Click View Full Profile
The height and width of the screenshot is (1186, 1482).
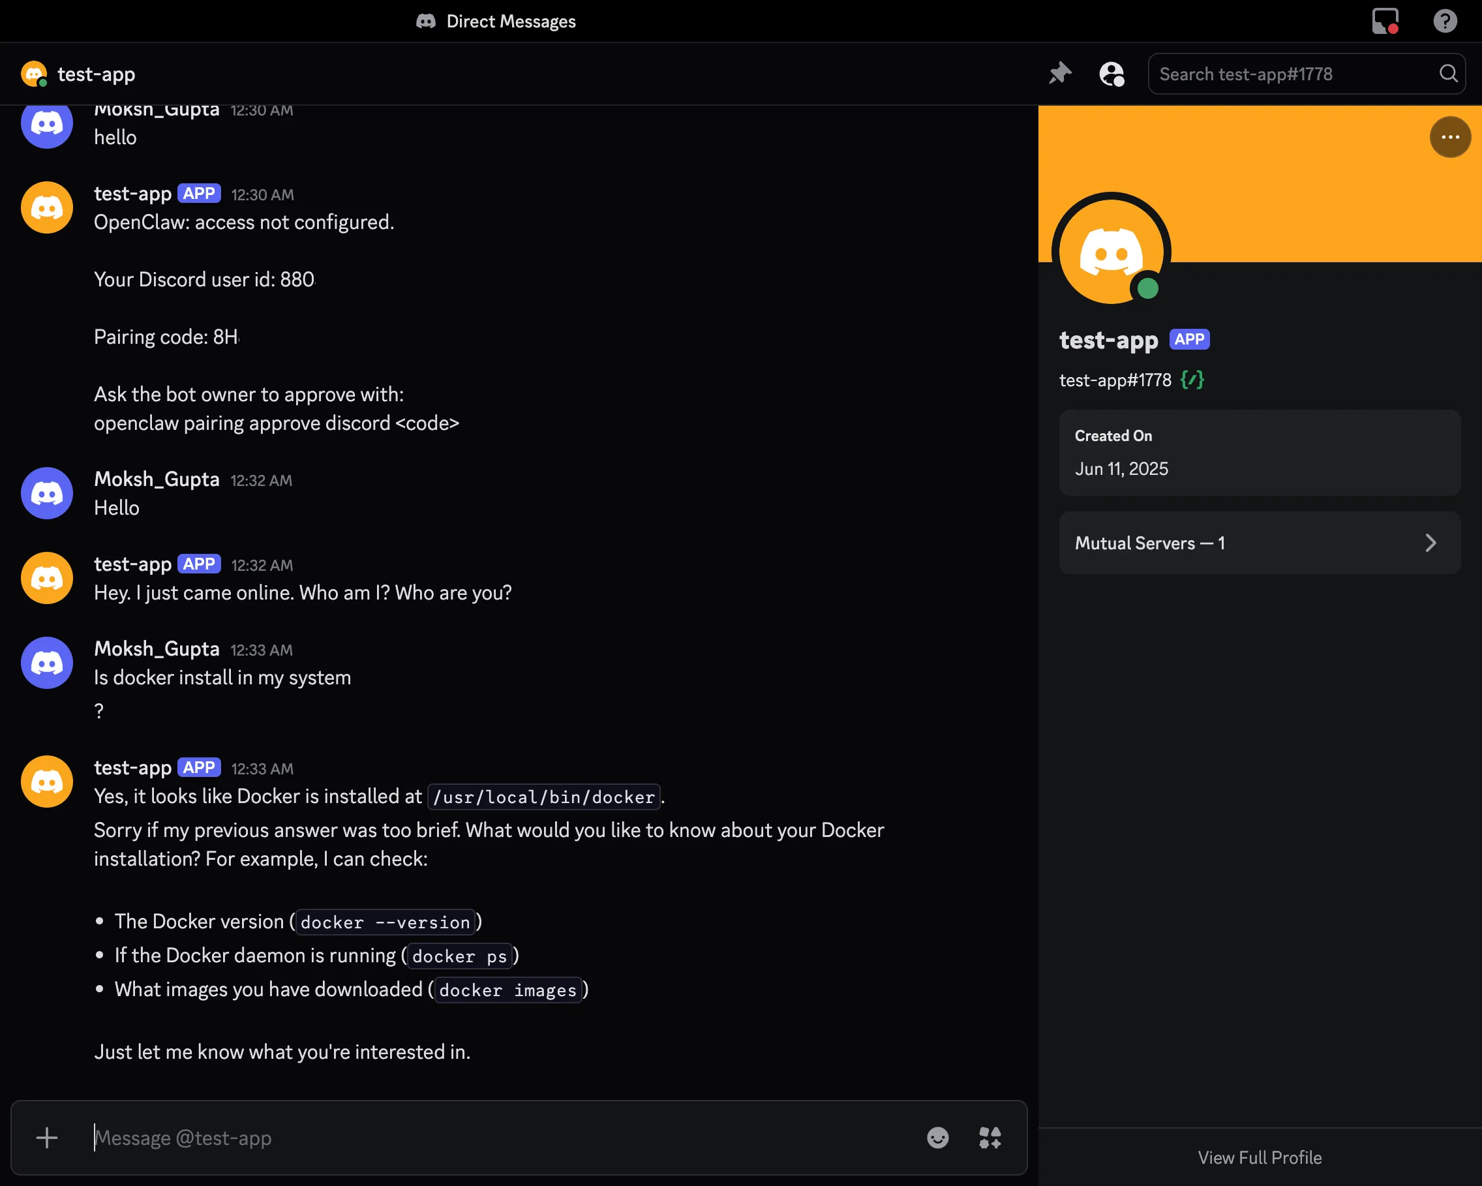click(1260, 1157)
